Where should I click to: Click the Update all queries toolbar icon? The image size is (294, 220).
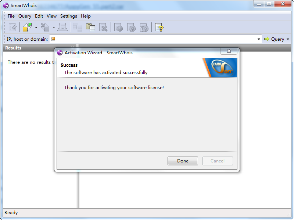[x=144, y=27]
